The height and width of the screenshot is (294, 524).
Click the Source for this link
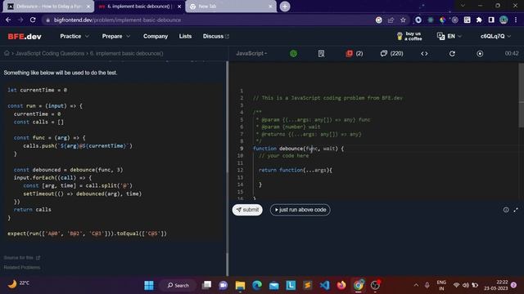22,258
